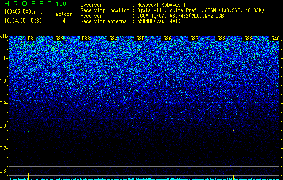Click the 1531 time marker
This screenshot has width=283, height=180.
click(31, 39)
